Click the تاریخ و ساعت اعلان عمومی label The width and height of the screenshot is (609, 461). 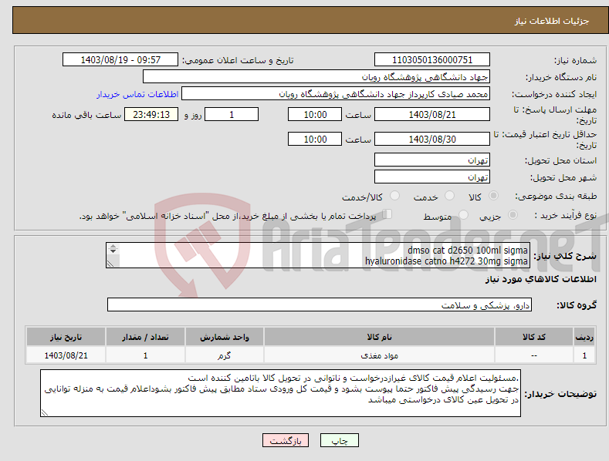[238, 60]
